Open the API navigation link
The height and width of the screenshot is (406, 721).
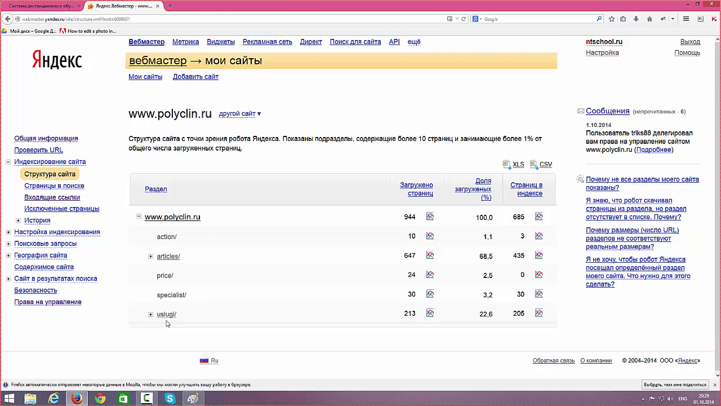pos(394,42)
